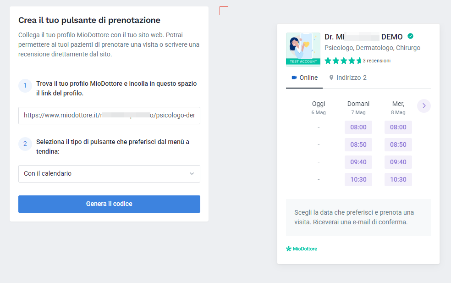Click the location pin icon beside Indirizzo 2
The width and height of the screenshot is (451, 283).
tap(331, 78)
